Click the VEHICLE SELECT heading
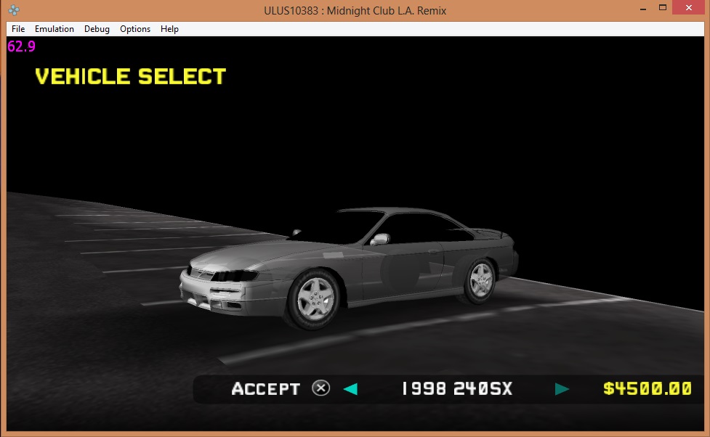The height and width of the screenshot is (437, 710). point(131,77)
